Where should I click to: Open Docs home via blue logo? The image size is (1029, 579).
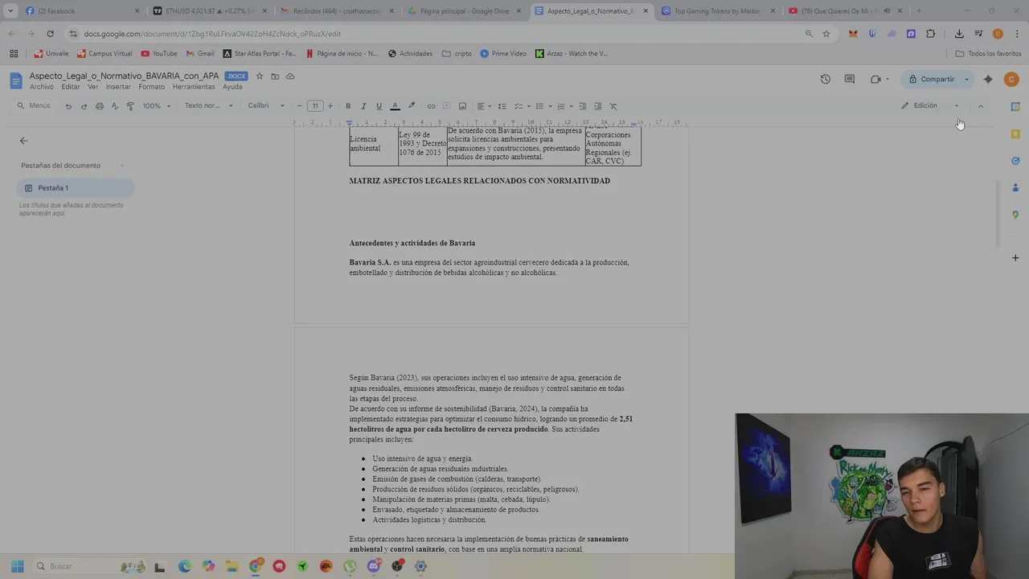(x=16, y=80)
